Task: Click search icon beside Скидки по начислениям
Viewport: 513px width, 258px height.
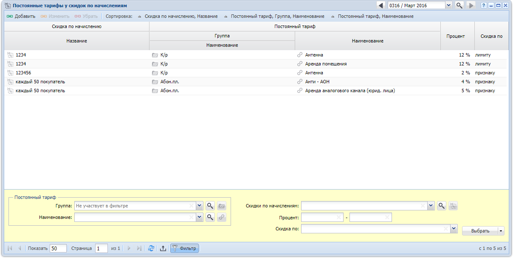Action: [442, 206]
